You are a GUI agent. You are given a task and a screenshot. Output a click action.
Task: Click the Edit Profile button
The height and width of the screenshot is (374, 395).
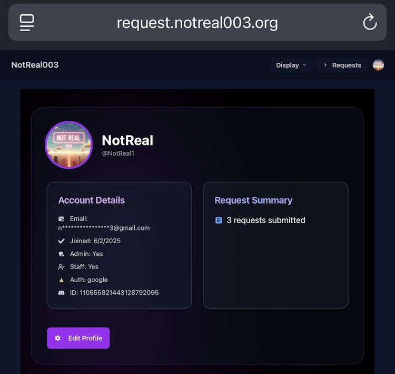tap(78, 338)
